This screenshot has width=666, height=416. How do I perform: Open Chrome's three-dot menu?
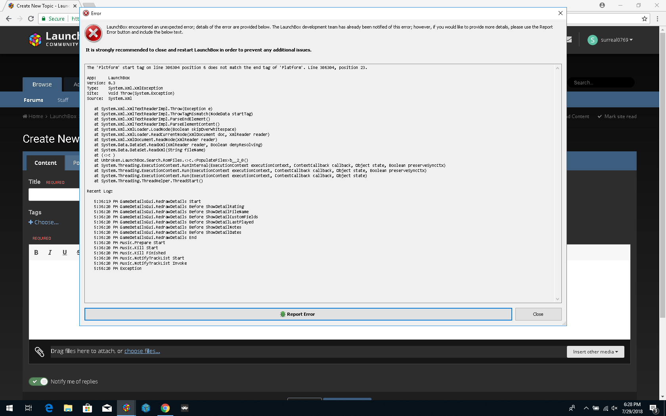(657, 19)
